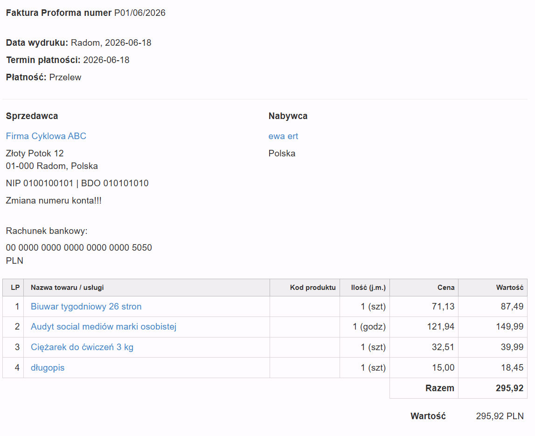
Task: Open the Firma Cyklowa ABC seller link
Action: point(46,136)
